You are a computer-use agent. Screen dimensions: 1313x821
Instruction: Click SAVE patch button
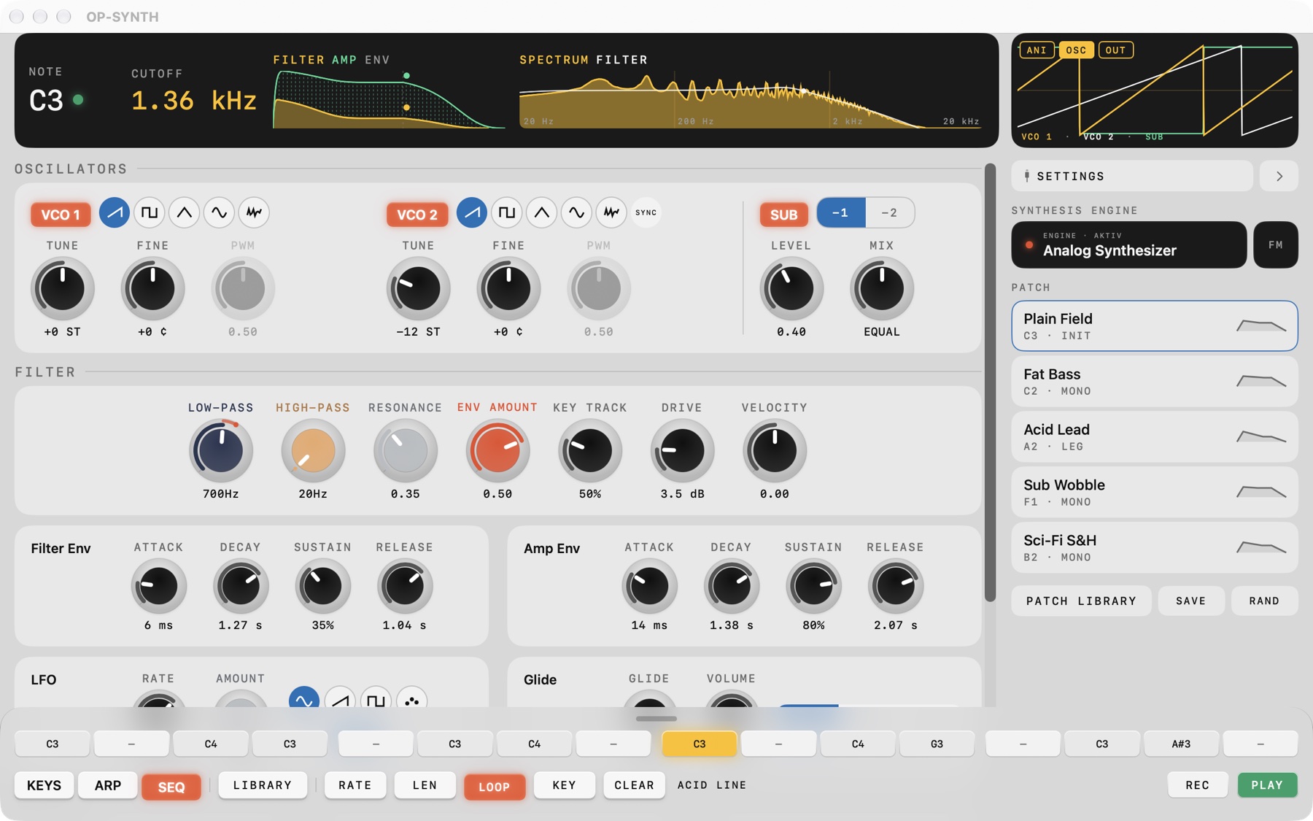1191,601
